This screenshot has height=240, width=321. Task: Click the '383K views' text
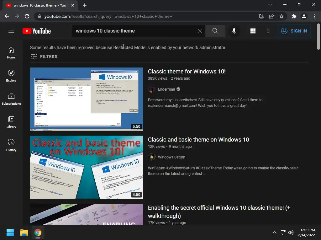[157, 78]
